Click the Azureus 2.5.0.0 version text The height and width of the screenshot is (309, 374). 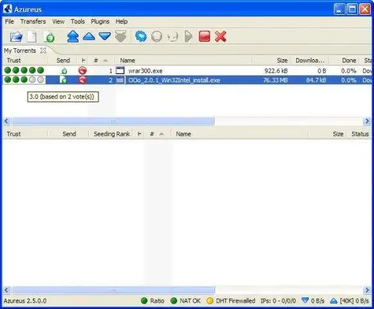(x=25, y=301)
